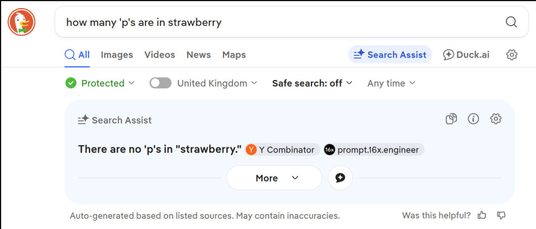Switch to the News tab
This screenshot has width=536, height=229.
click(198, 55)
